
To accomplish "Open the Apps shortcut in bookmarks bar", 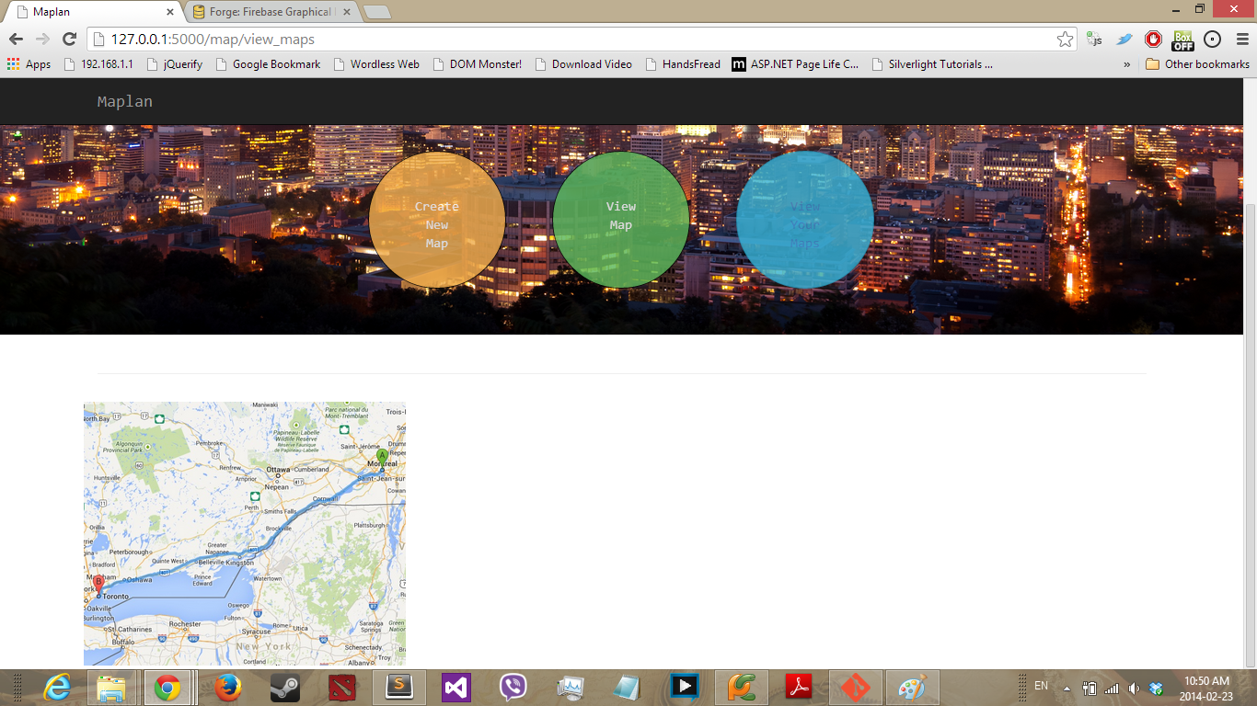I will 29,64.
